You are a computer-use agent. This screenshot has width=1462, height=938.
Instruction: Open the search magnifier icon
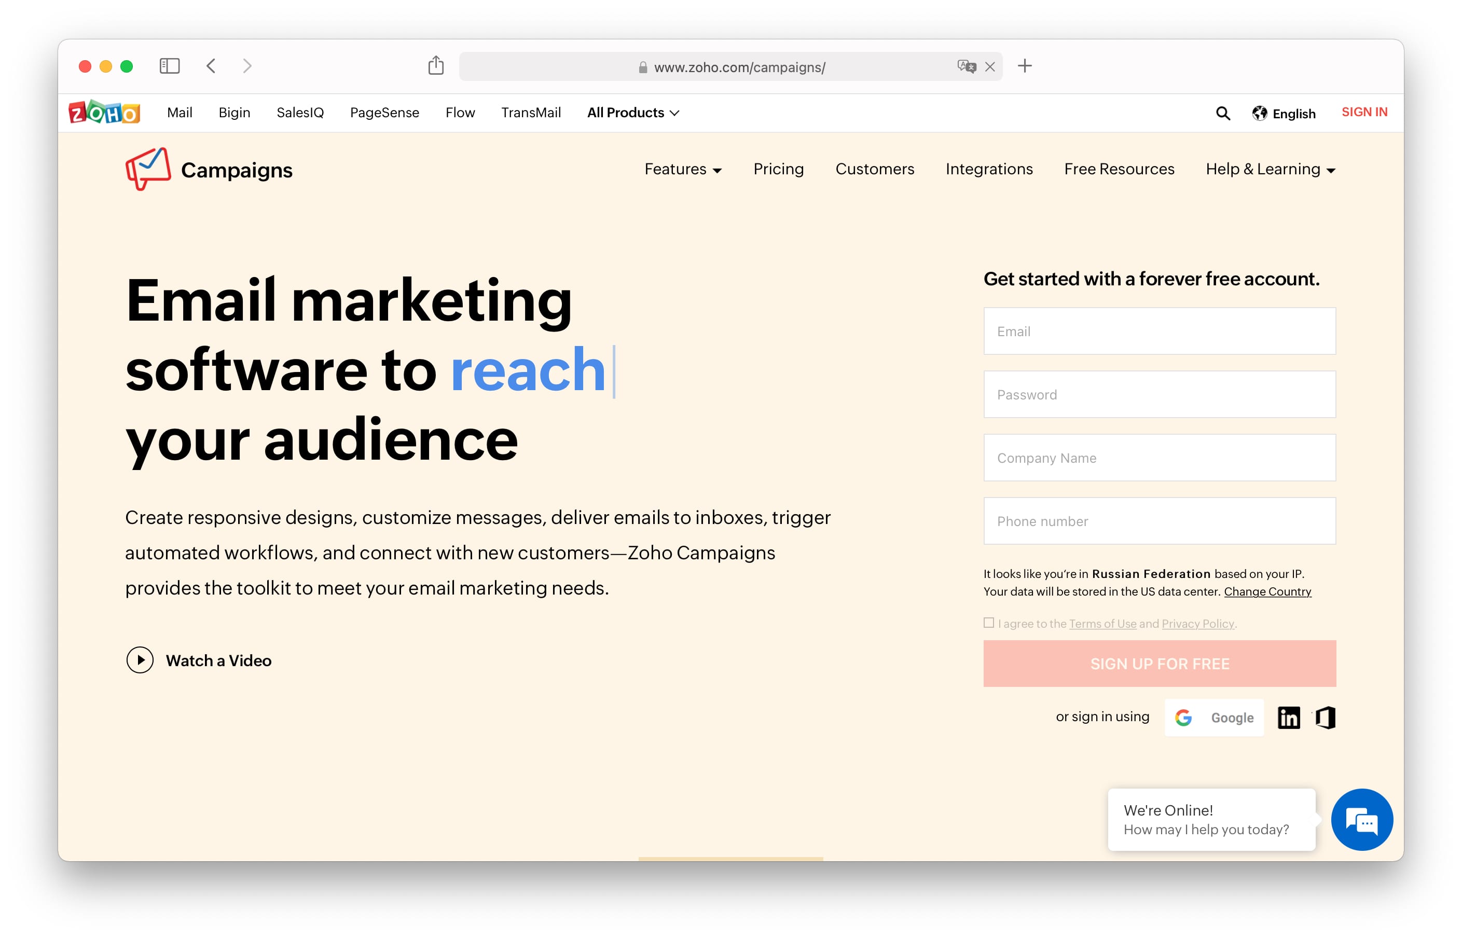[x=1223, y=113]
